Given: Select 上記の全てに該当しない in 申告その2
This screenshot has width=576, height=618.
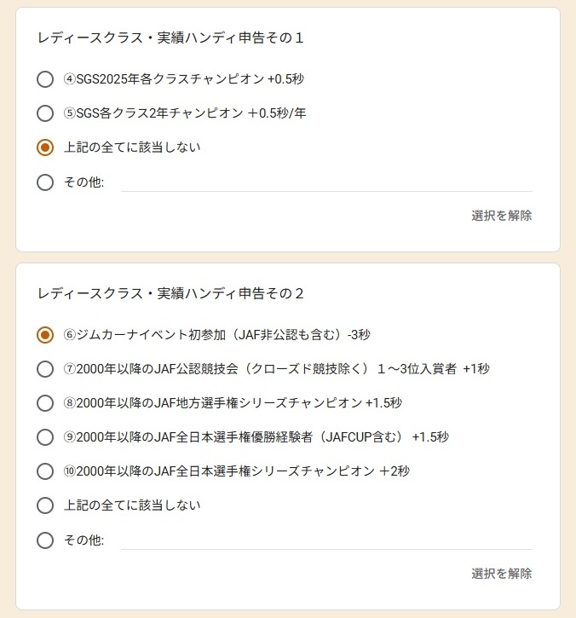Looking at the screenshot, I should 45,505.
